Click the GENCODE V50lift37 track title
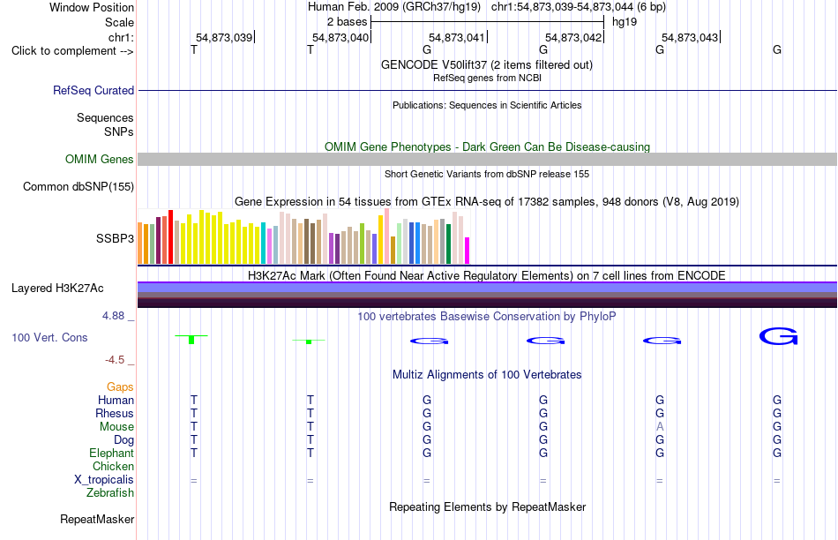 (x=486, y=64)
